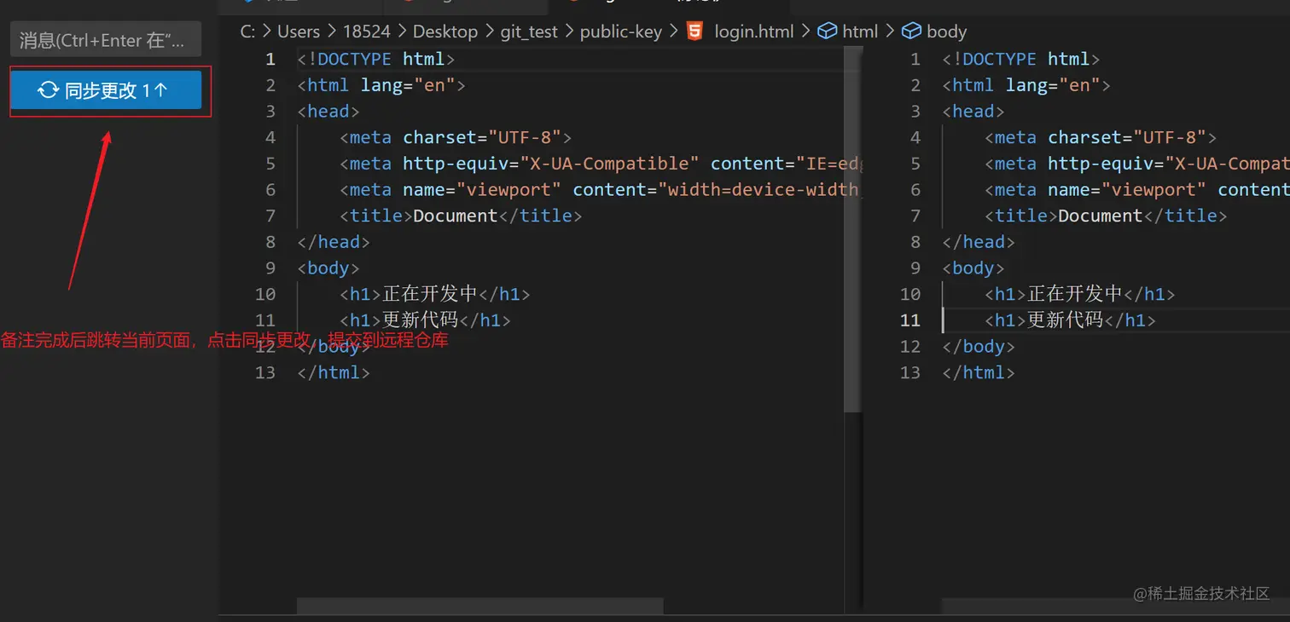Select line number 1 in left pane gutter
This screenshot has width=1290, height=622.
pyautogui.click(x=270, y=59)
